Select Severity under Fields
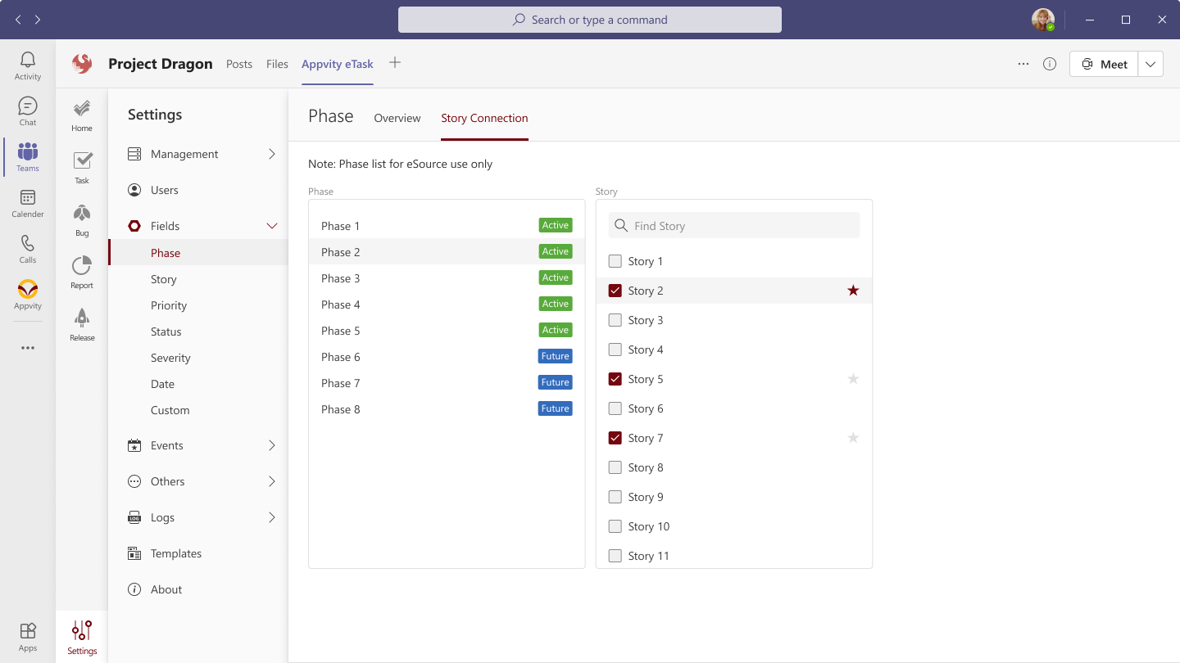This screenshot has height=663, width=1180. pyautogui.click(x=170, y=358)
